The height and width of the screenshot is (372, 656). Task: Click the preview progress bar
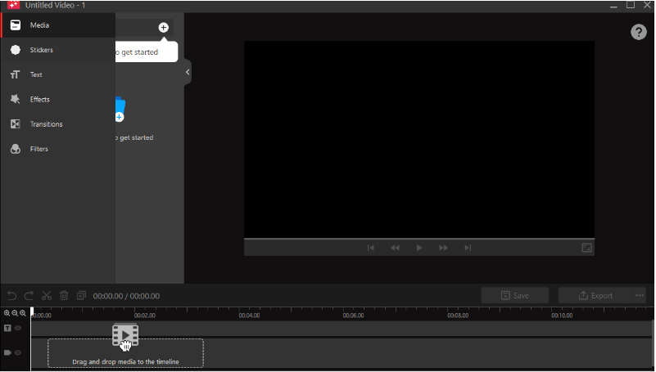(x=418, y=239)
